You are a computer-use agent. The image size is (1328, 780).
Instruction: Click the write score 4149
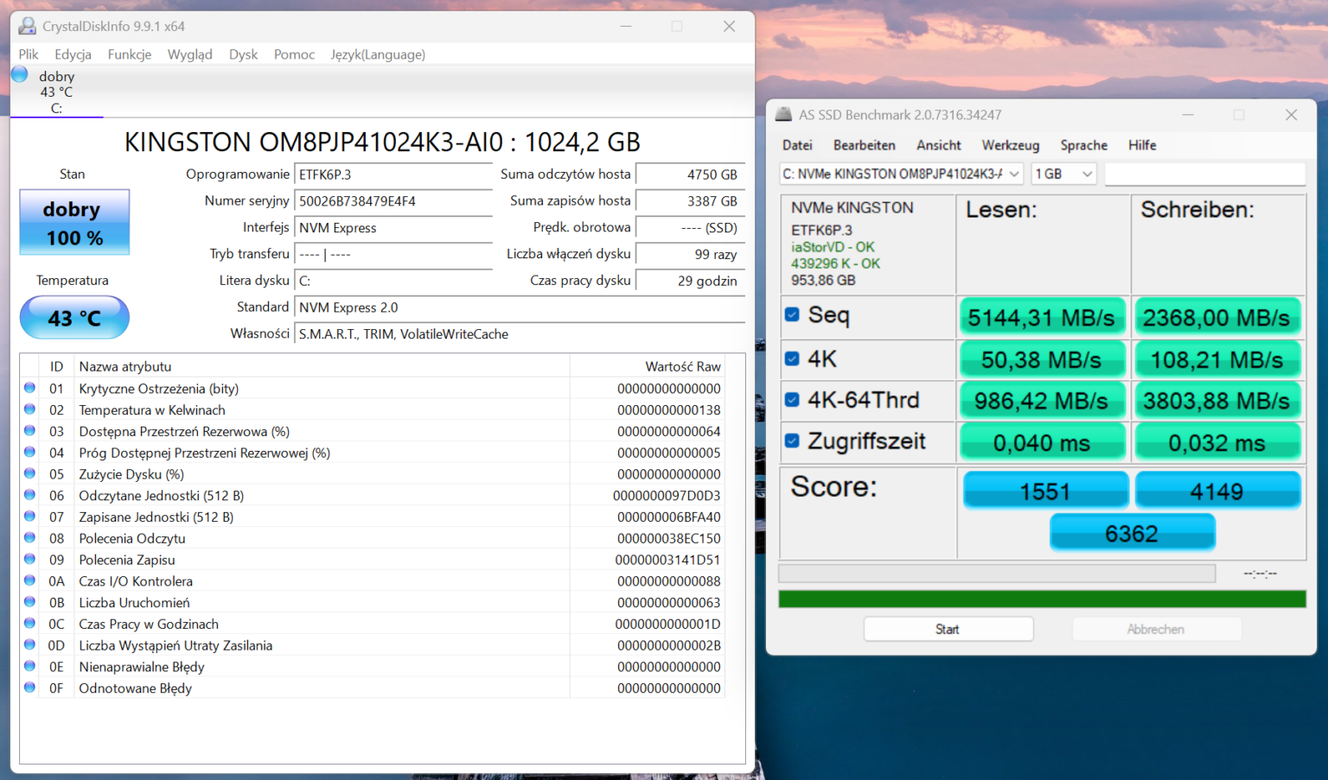(x=1217, y=491)
